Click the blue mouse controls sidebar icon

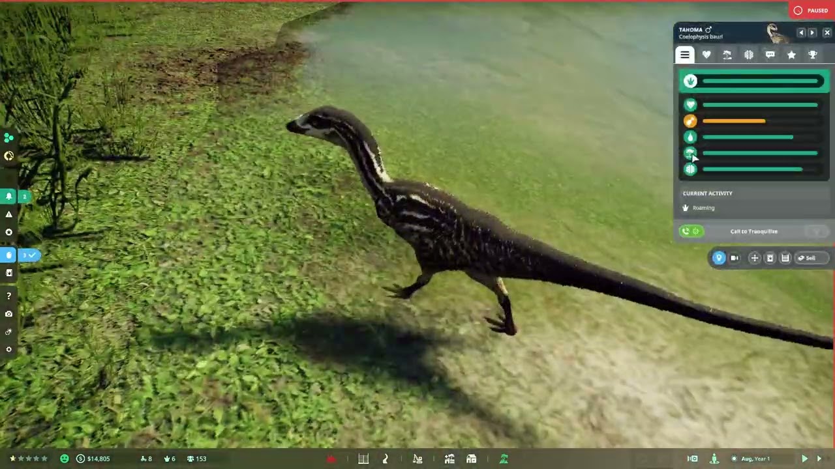pos(8,255)
